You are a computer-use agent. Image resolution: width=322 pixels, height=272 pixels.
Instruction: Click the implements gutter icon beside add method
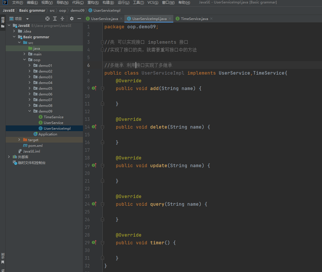coord(94,88)
